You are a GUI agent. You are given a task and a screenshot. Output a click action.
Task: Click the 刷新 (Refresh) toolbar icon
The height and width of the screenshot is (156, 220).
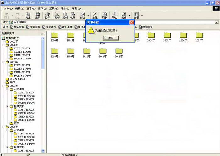pos(105,15)
